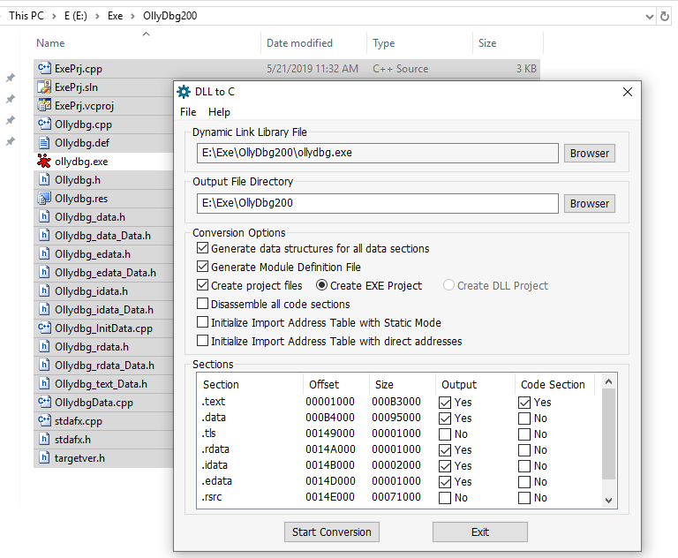Toggle Generate Module Definition File checkbox
678x558 pixels.
[202, 267]
